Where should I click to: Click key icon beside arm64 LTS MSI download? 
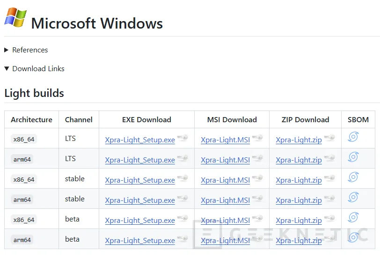257,158
